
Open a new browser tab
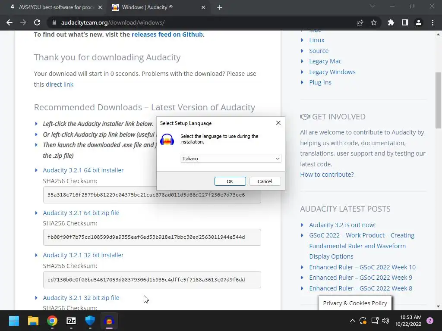[220, 7]
